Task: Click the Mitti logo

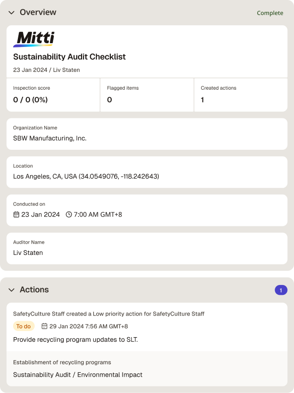Action: click(34, 39)
